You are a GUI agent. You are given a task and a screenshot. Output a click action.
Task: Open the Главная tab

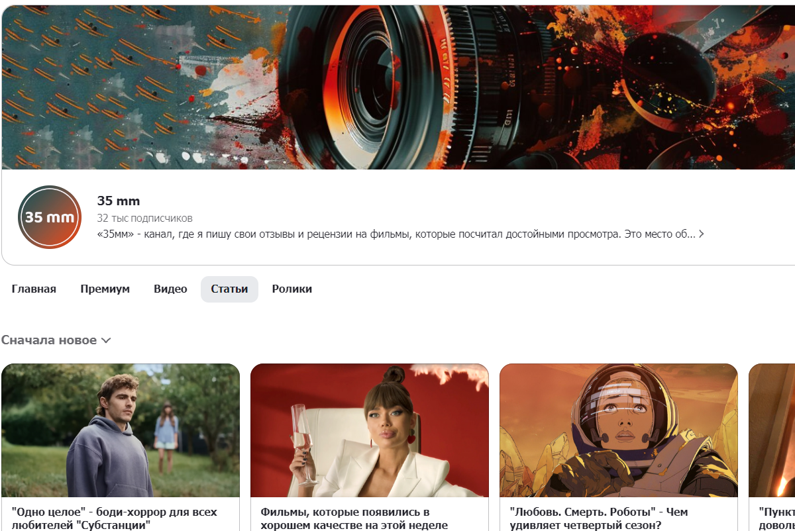pyautogui.click(x=34, y=289)
